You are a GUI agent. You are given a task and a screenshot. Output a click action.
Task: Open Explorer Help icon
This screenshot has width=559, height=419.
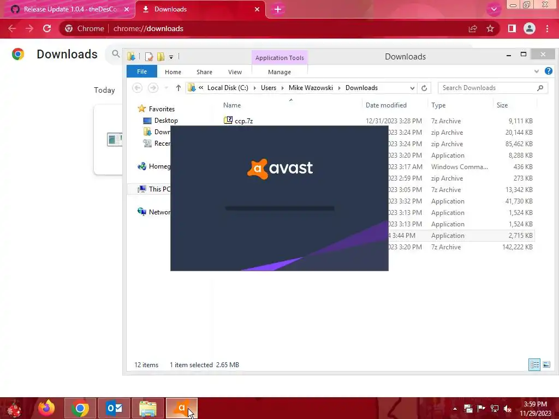point(549,71)
